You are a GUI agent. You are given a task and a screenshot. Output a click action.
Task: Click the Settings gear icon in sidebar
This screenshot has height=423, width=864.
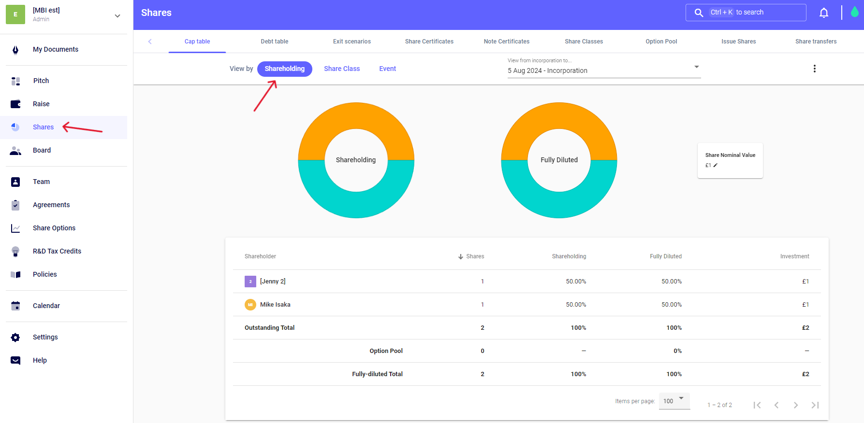(x=15, y=337)
